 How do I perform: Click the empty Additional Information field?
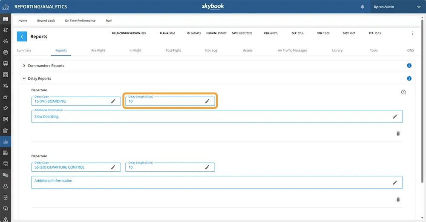[209, 182]
